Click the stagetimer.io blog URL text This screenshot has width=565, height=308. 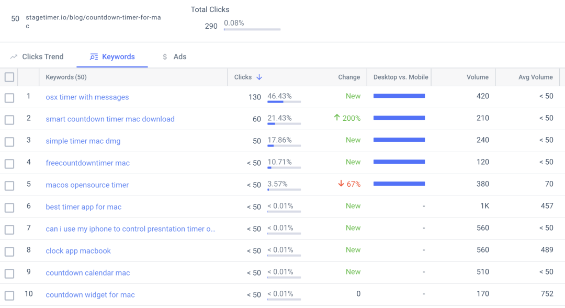[x=93, y=21]
